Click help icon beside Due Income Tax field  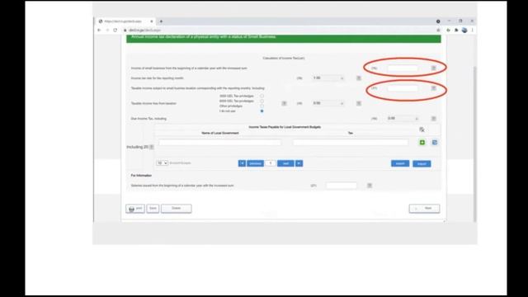(x=434, y=119)
